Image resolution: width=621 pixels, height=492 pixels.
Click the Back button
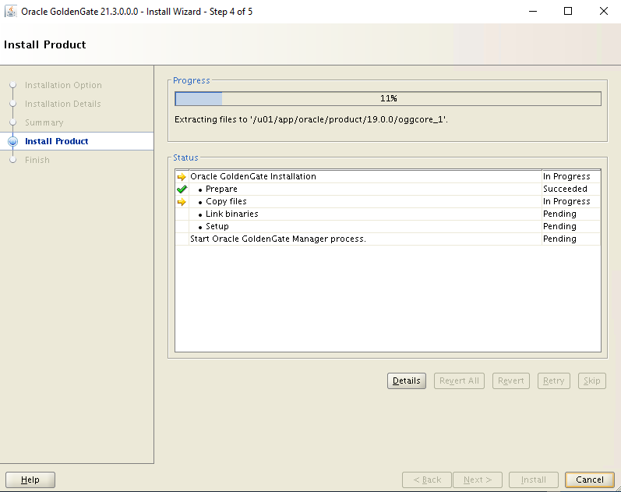(x=427, y=480)
